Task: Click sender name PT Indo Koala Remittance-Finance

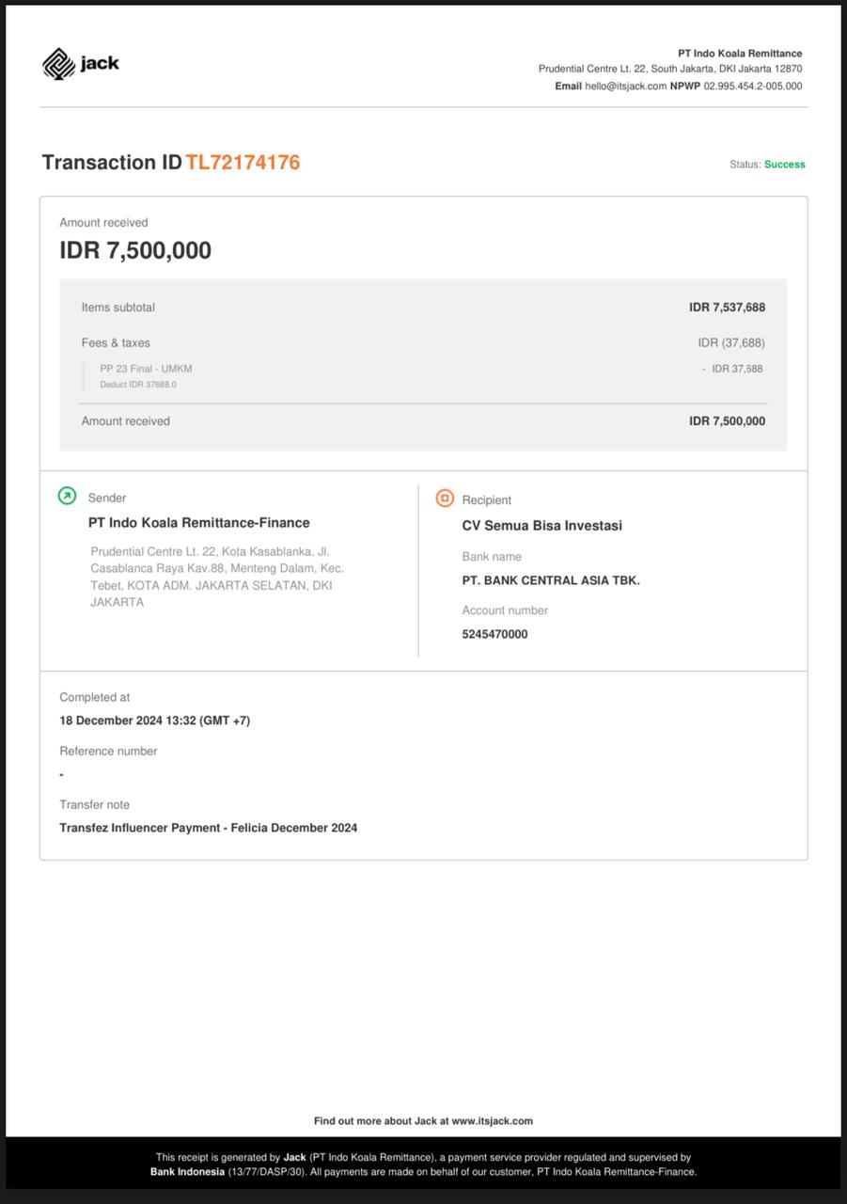Action: point(198,523)
